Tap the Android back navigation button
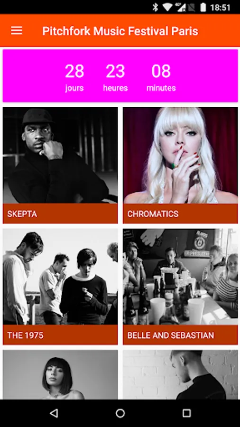 point(54,413)
